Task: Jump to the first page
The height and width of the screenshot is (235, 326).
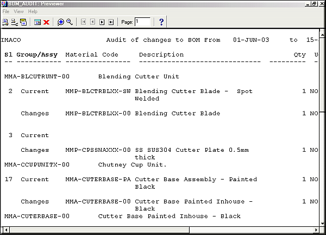Action: [x=84, y=22]
